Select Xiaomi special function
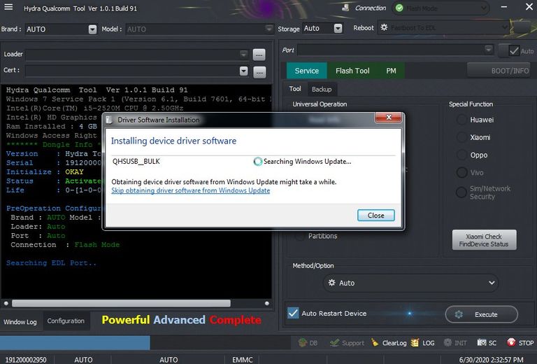The image size is (537, 364). [462, 137]
